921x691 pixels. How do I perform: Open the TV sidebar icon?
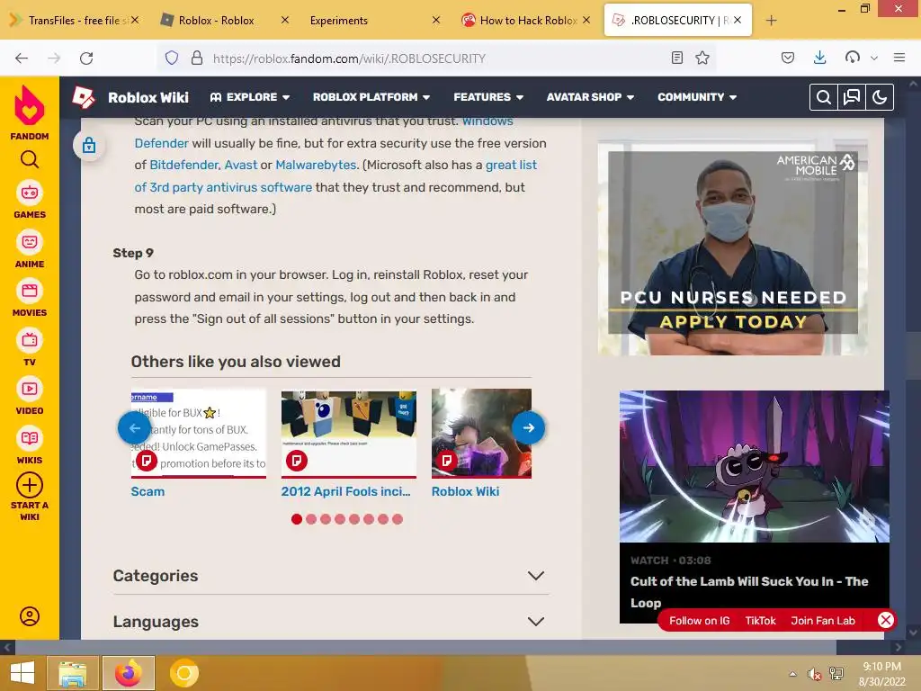point(30,340)
